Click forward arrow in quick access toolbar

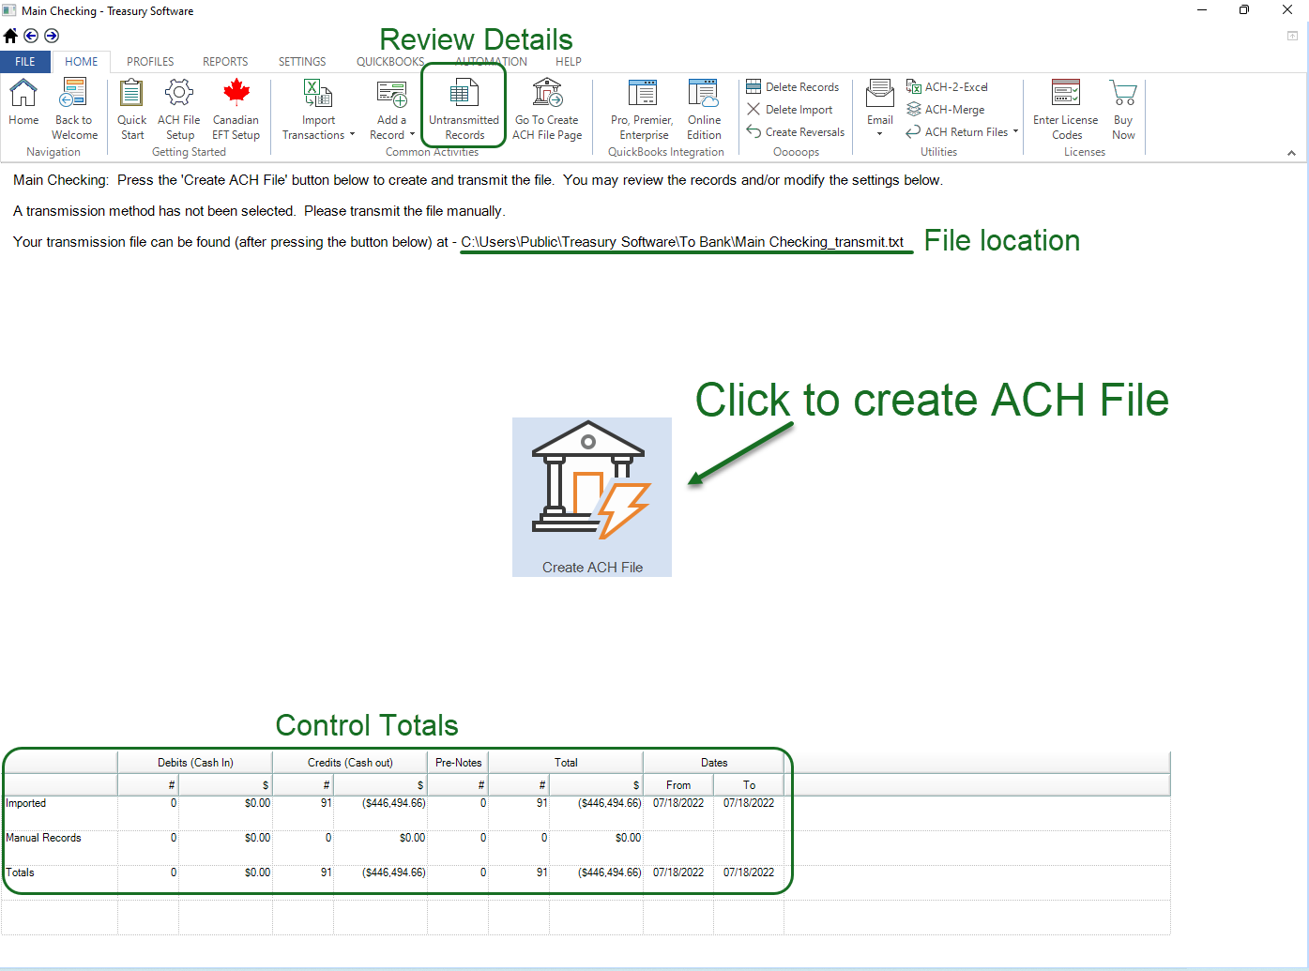[52, 36]
